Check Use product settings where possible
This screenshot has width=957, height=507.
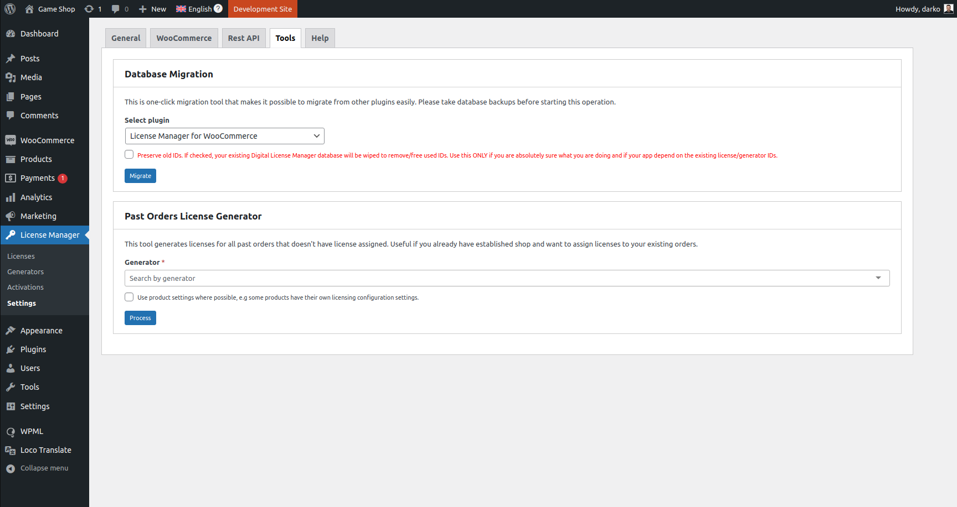pyautogui.click(x=129, y=297)
